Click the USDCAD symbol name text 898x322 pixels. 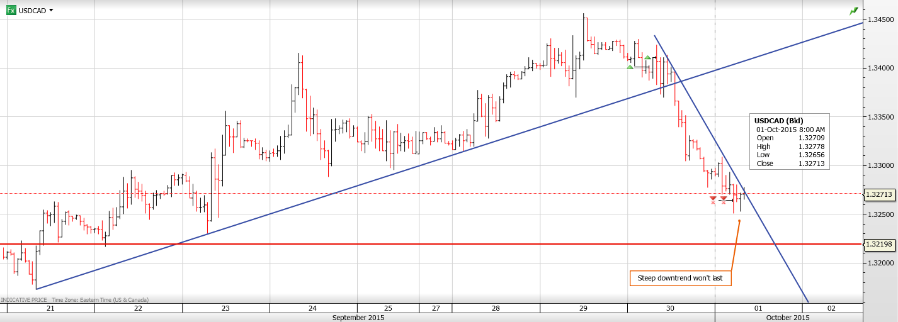coord(33,11)
